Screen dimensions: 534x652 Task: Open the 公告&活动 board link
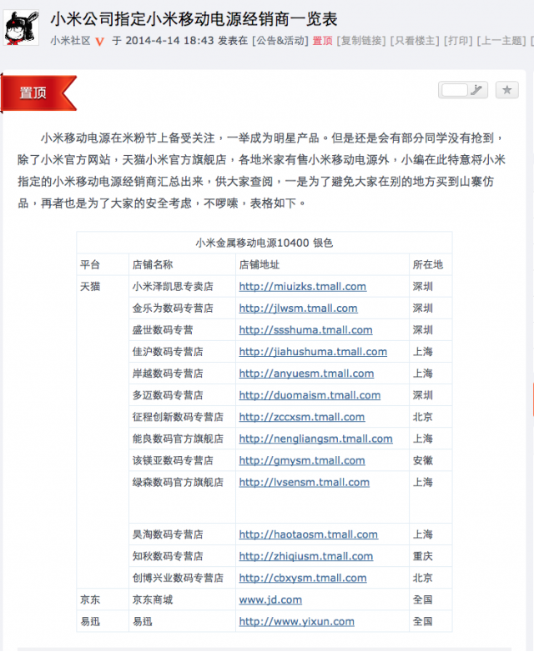click(280, 41)
